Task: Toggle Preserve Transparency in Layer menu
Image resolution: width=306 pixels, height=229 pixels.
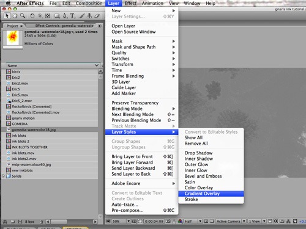Action: [135, 103]
